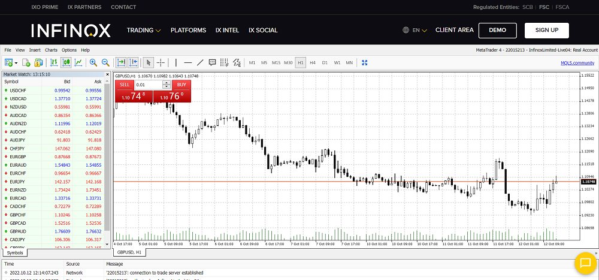Open the yellow live chat bubble
This screenshot has height=280, width=599.
(x=586, y=263)
